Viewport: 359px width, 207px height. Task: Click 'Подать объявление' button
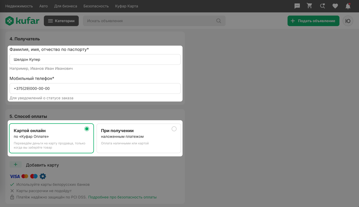click(x=313, y=21)
